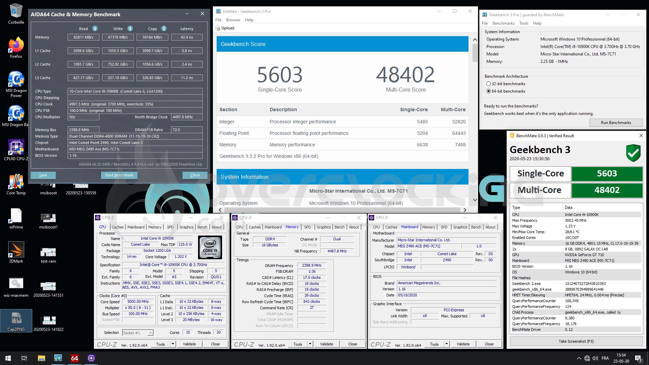
Task: Open File Explorer from taskbar
Action: pos(41,358)
